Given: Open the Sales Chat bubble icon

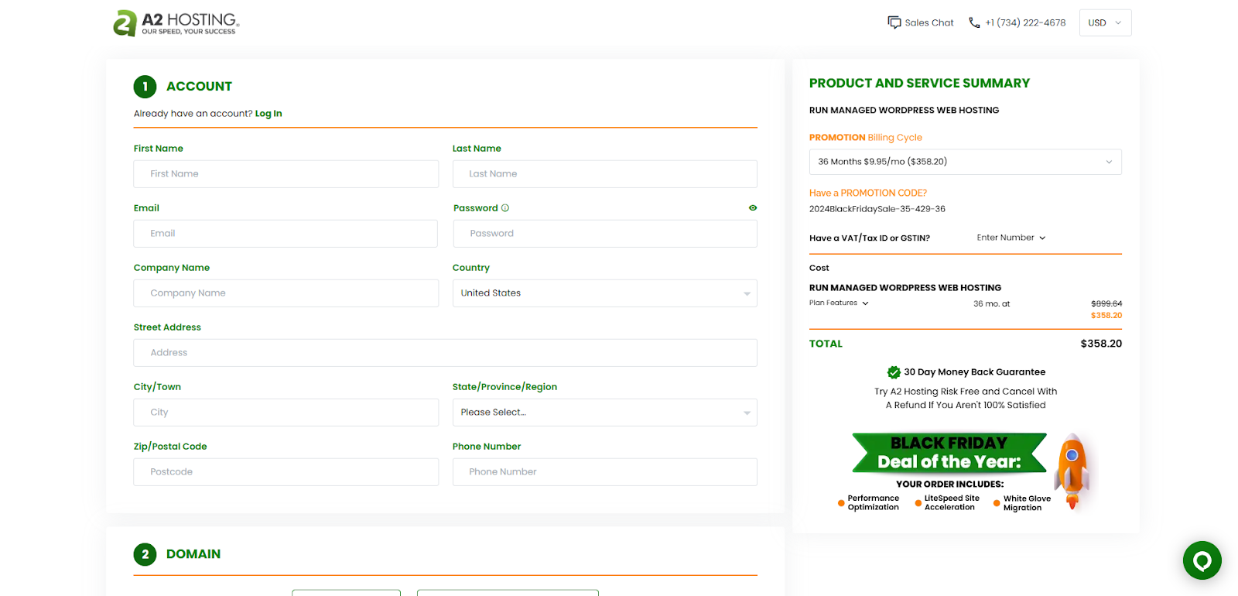Looking at the screenshot, I should tap(894, 22).
